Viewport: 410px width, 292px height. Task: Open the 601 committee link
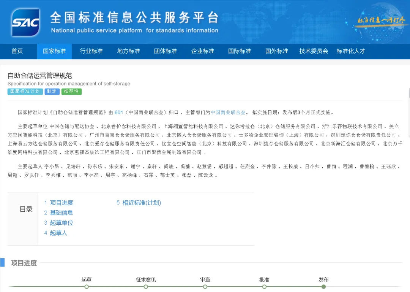[119, 112]
